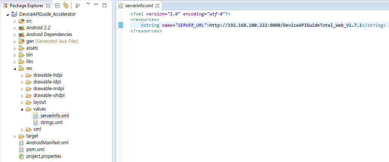Click the AndroidManifest.xml file icon
The image size is (389, 162).
point(21,143)
